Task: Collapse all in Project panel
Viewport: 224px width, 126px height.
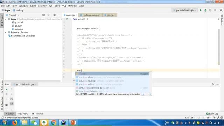Action: coord(48,15)
